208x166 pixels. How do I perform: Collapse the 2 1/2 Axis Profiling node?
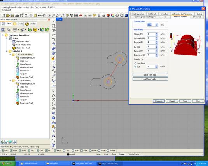click(10, 81)
